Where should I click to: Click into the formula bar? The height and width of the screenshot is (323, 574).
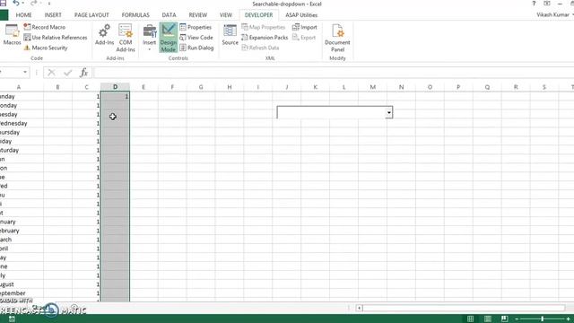tap(333, 73)
